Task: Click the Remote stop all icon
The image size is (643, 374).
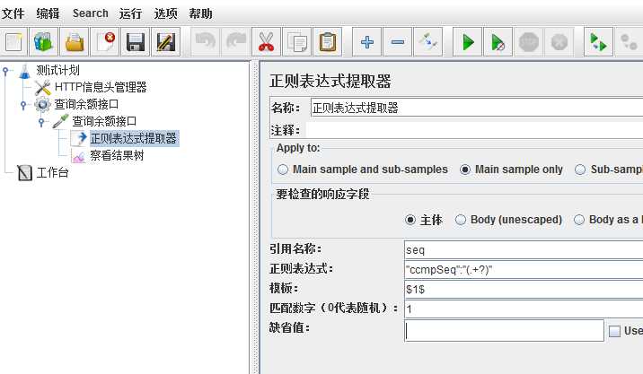Action: pyautogui.click(x=629, y=42)
